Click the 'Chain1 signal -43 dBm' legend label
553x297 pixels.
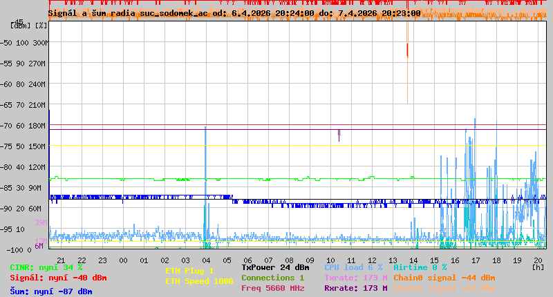444,288
